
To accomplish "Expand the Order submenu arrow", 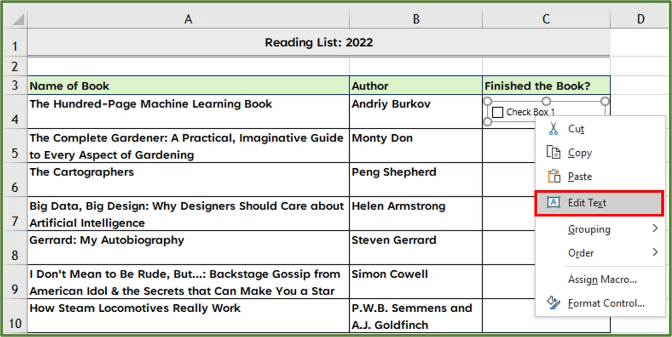I will pos(655,253).
